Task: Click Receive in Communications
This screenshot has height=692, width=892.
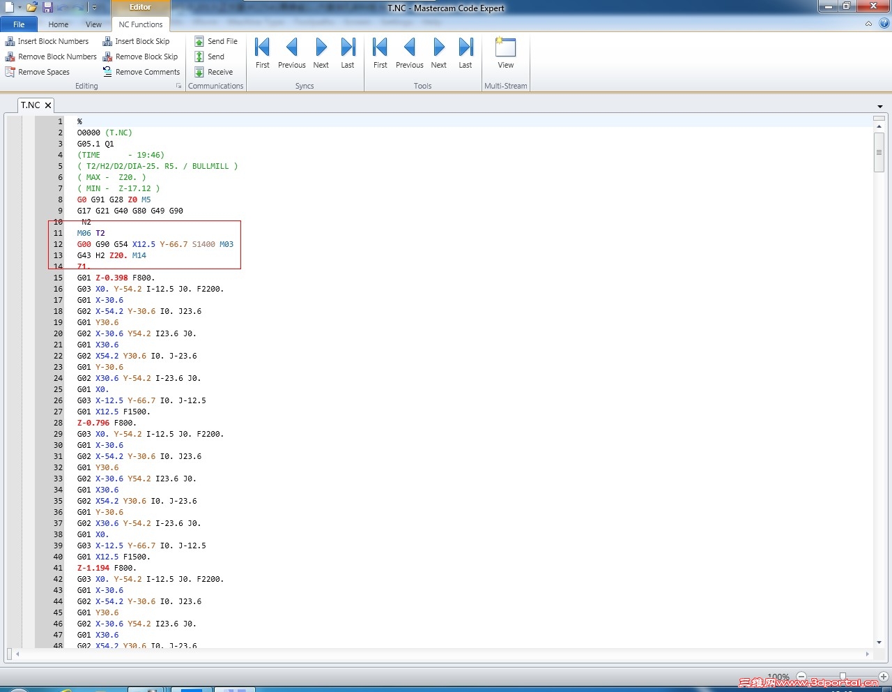Action: click(214, 72)
